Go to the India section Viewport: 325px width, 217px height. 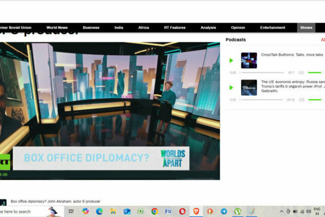click(119, 27)
